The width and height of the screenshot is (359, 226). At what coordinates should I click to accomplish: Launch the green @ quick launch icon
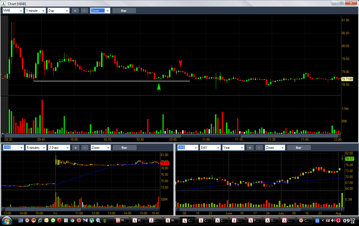pos(53,220)
